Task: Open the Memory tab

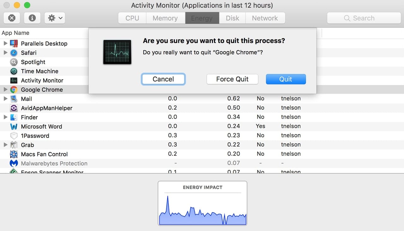Action: pyautogui.click(x=165, y=18)
